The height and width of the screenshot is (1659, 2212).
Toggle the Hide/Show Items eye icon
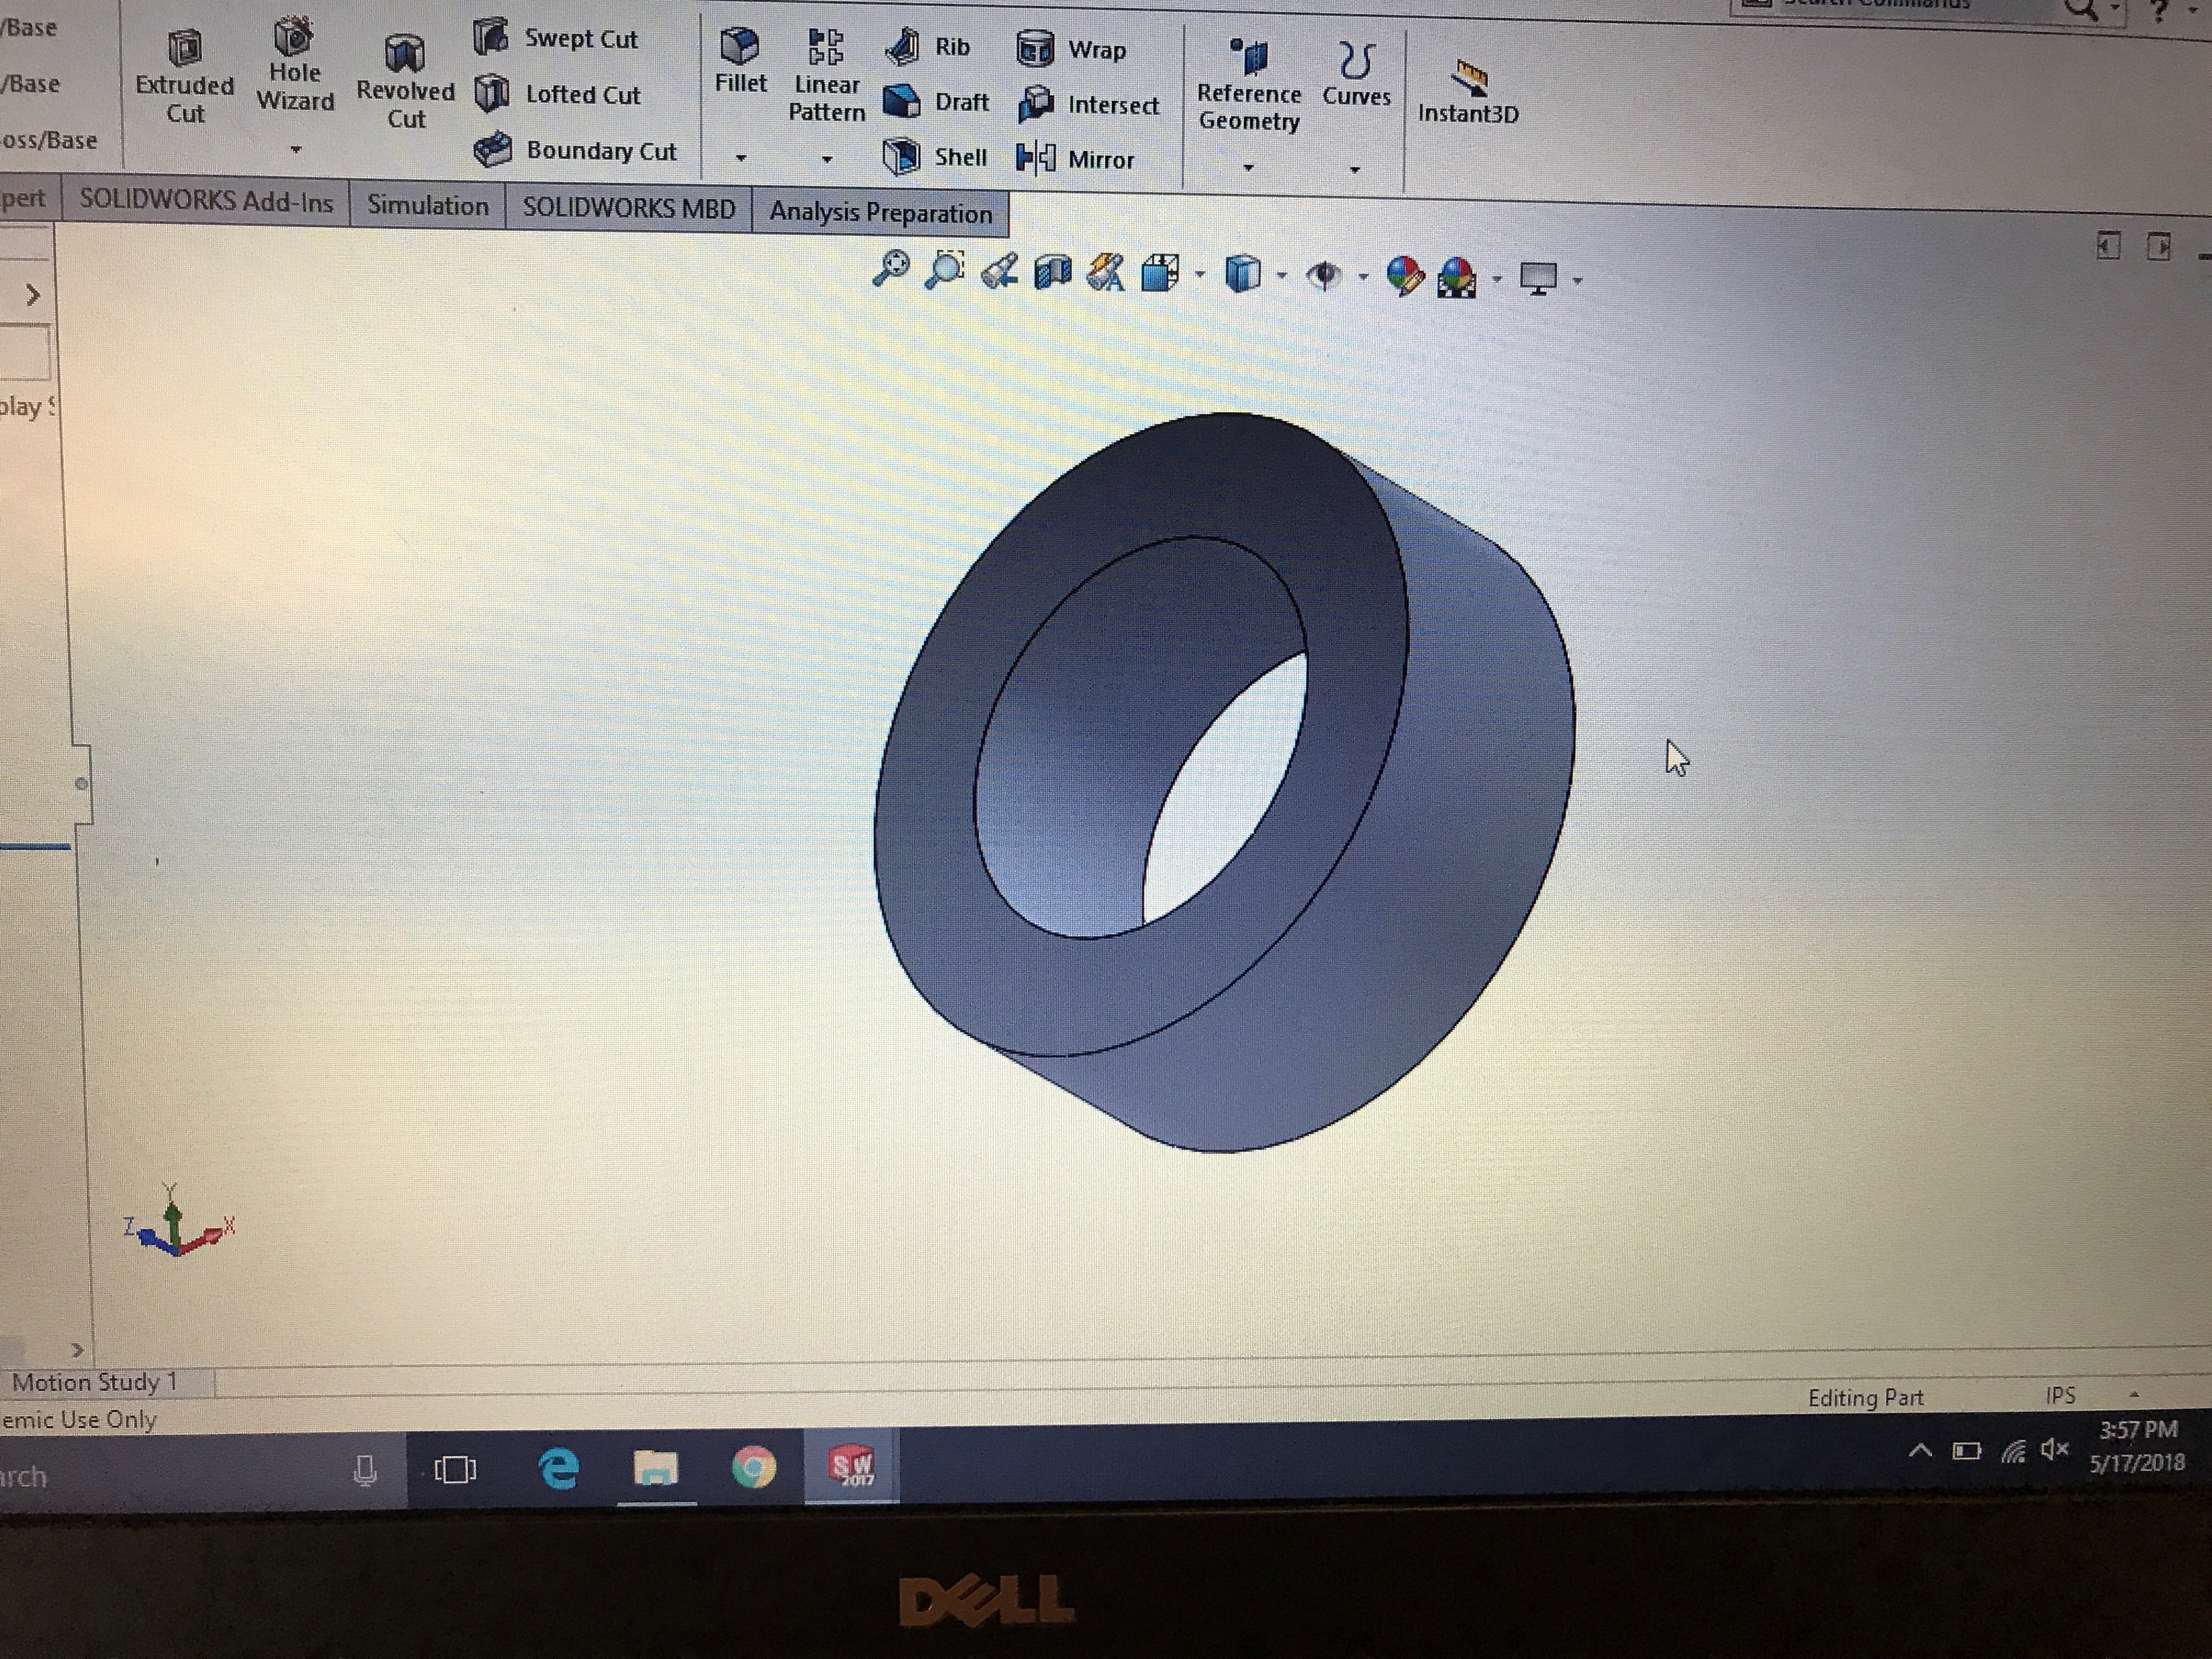(x=1324, y=275)
